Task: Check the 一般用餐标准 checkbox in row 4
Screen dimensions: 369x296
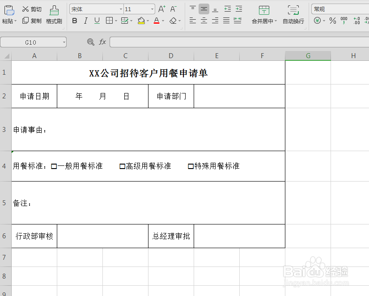Action: tap(54, 165)
